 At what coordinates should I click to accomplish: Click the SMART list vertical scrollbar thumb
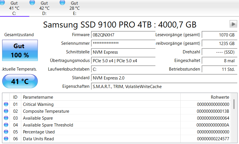[x=234, y=104]
